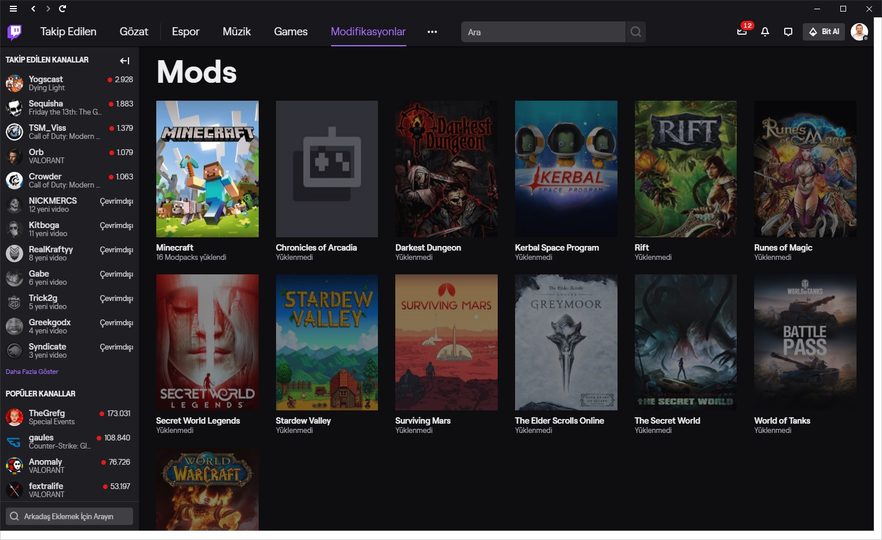The width and height of the screenshot is (882, 540).
Task: Open the whispers chat icon
Action: [788, 32]
